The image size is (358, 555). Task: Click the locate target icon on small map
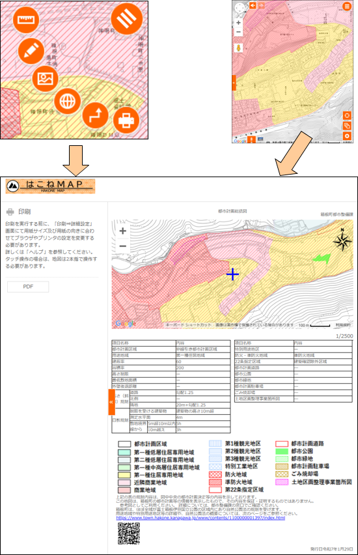tap(347, 115)
